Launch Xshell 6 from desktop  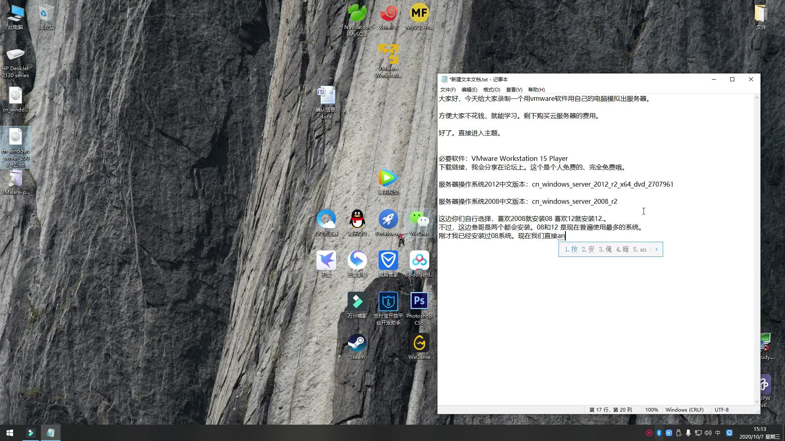388,14
